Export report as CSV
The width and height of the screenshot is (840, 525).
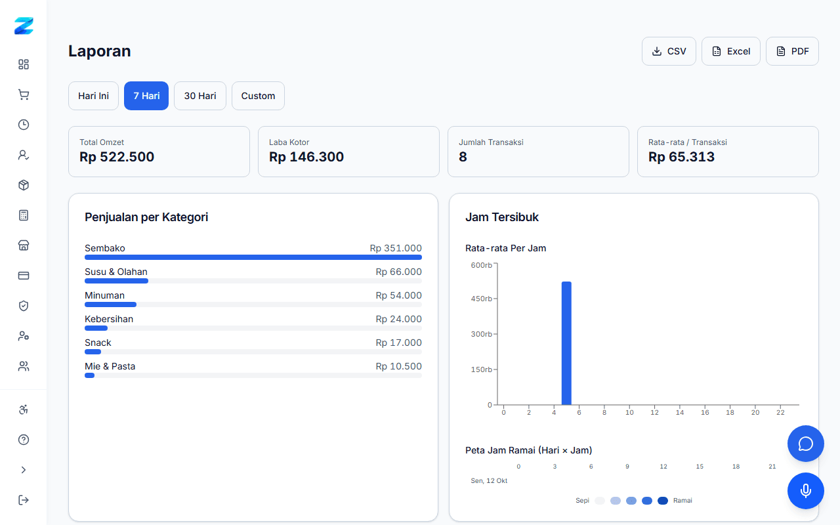tap(669, 51)
